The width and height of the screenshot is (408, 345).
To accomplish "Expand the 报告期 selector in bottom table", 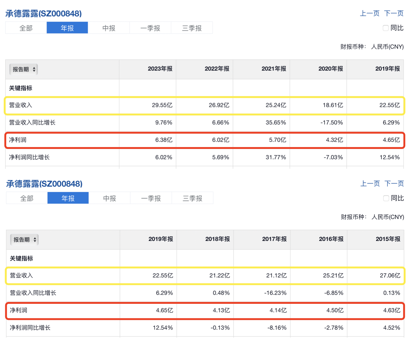I will pyautogui.click(x=24, y=240).
